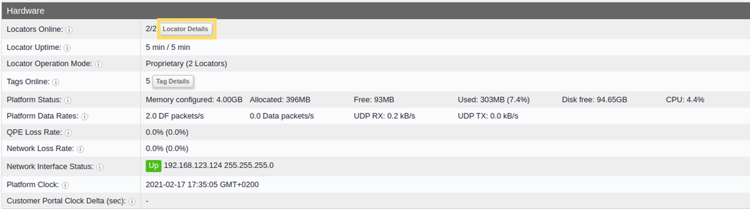The height and width of the screenshot is (209, 750).
Task: Select the Hardware section header
Action: pos(375,11)
